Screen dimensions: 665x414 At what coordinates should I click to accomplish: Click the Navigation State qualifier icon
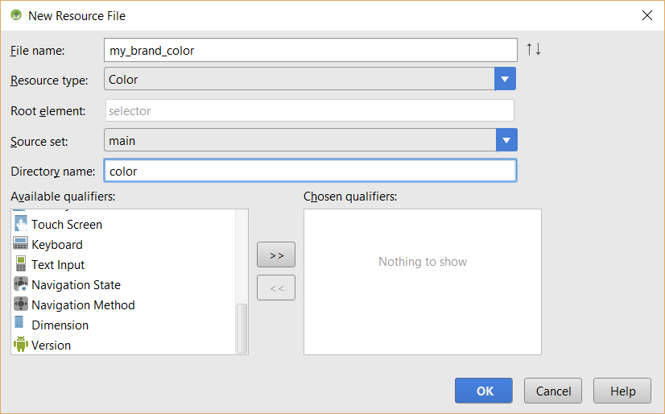(21, 284)
